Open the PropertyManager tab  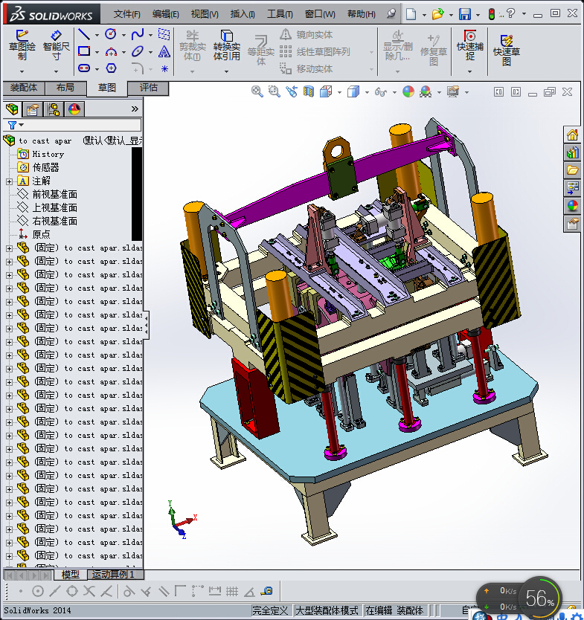33,109
